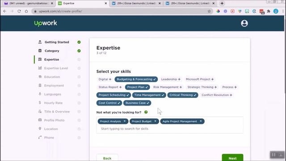
Task: Click the Expertise sidebar icon
Action: pos(40,59)
